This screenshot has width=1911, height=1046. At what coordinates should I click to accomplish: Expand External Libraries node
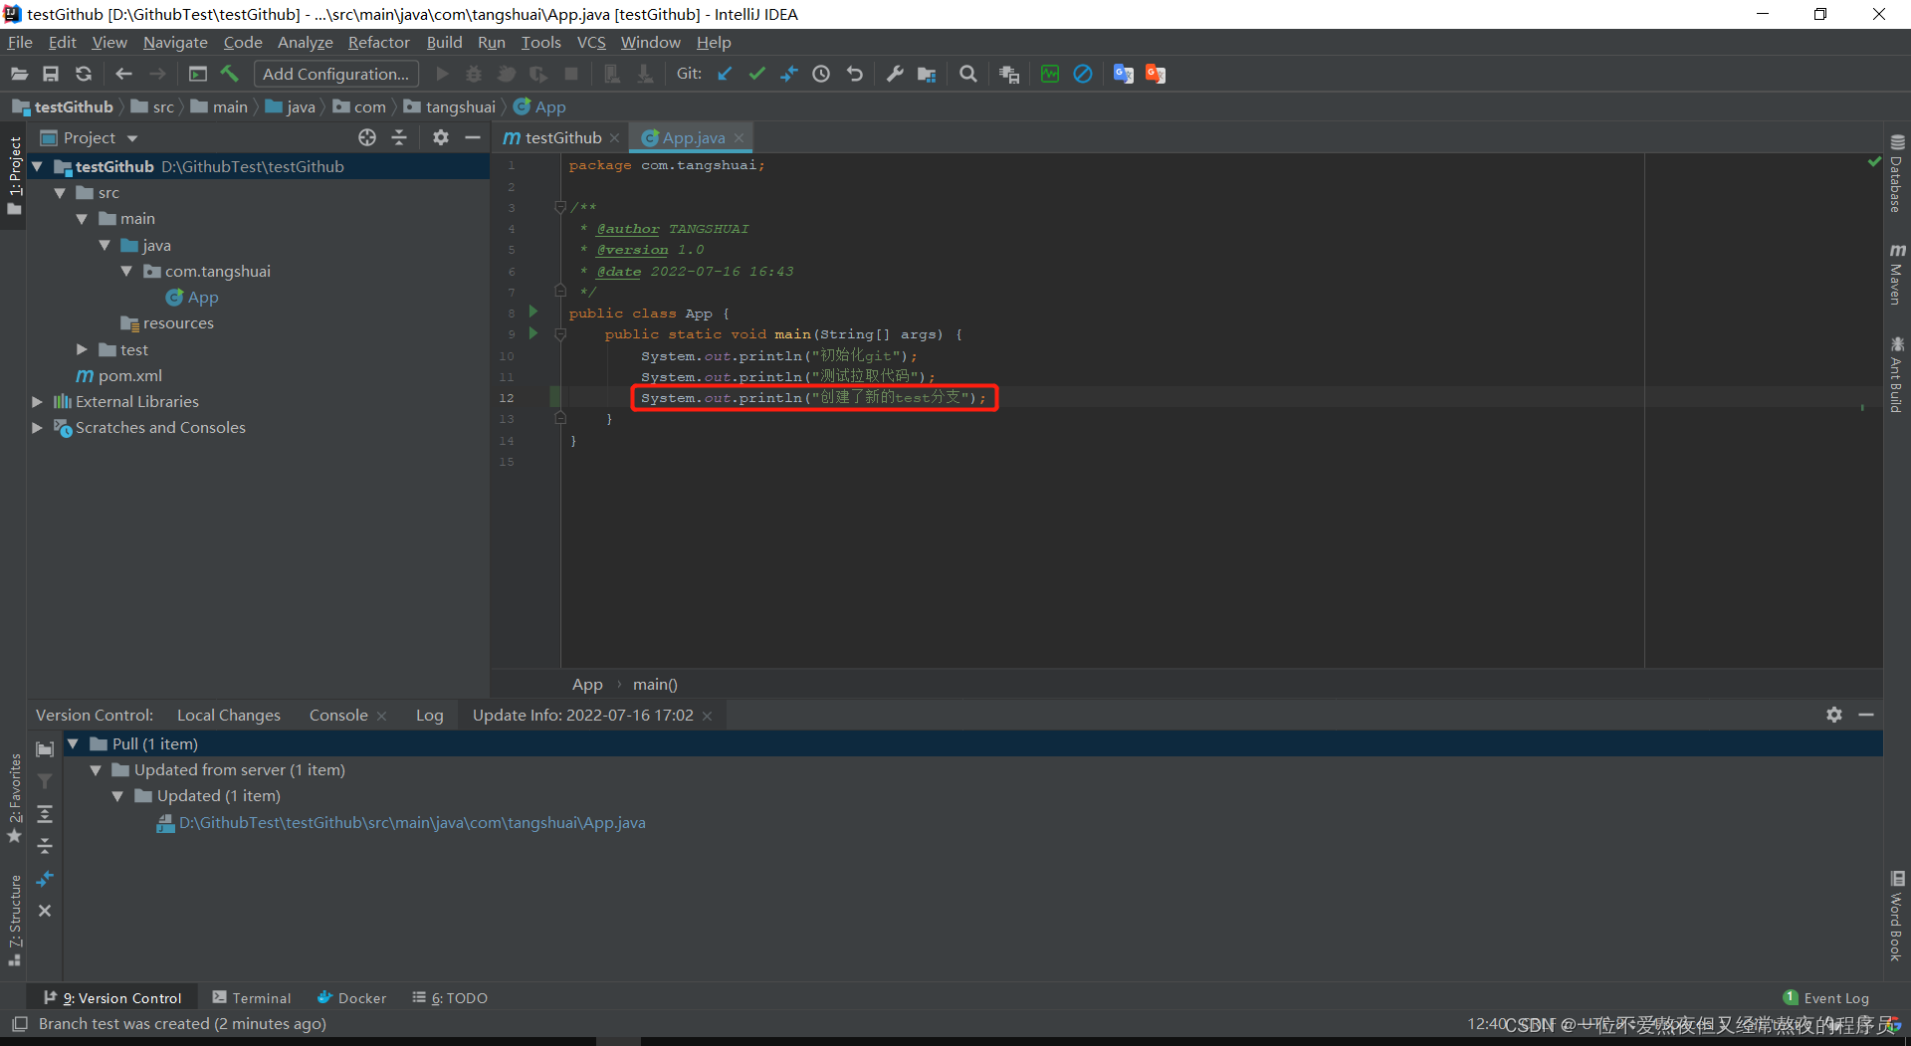point(38,401)
